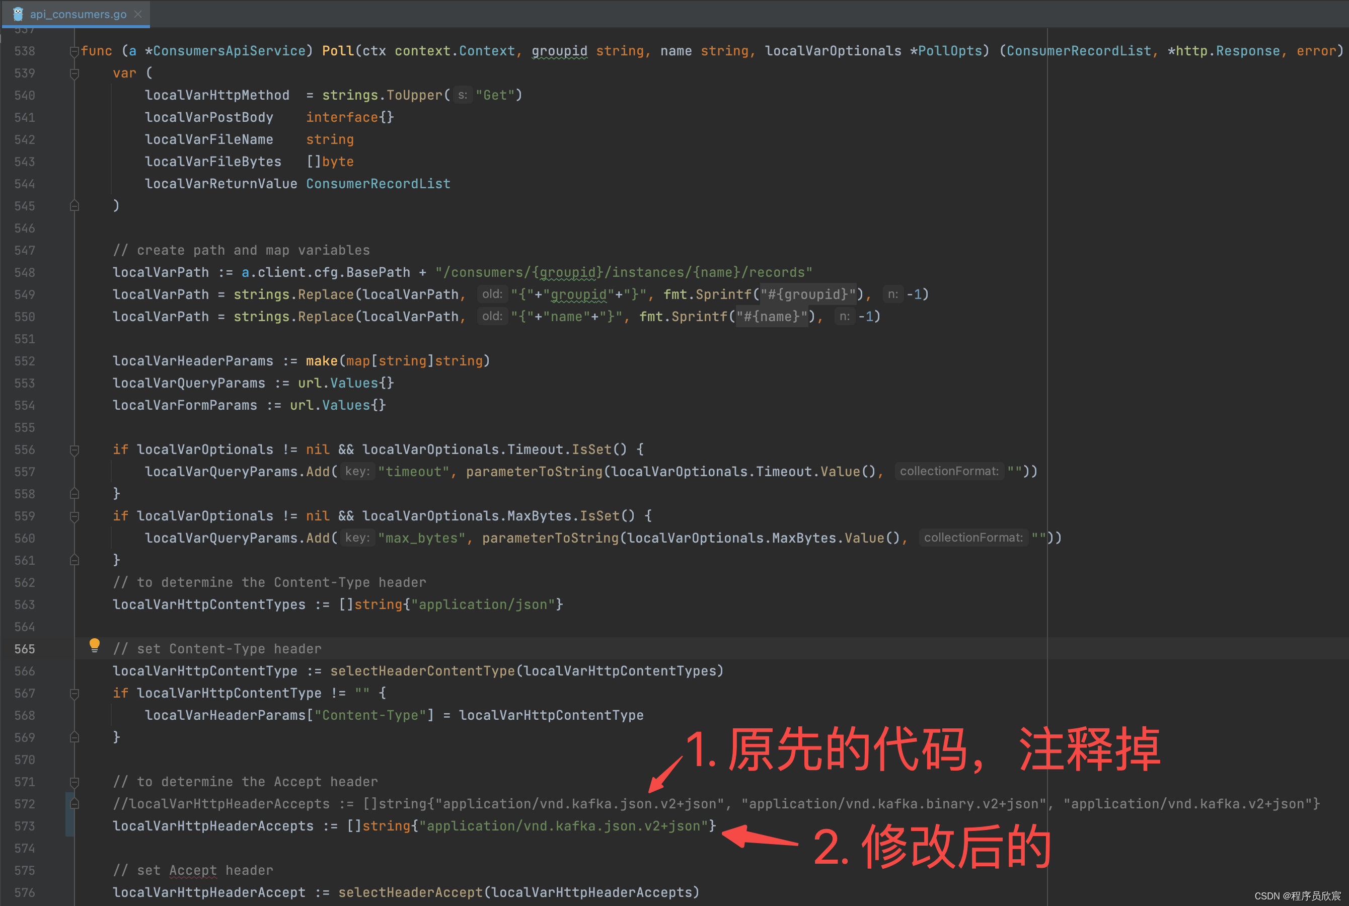
Task: Click the yellow lightbulb quick-fix icon
Action: (94, 645)
